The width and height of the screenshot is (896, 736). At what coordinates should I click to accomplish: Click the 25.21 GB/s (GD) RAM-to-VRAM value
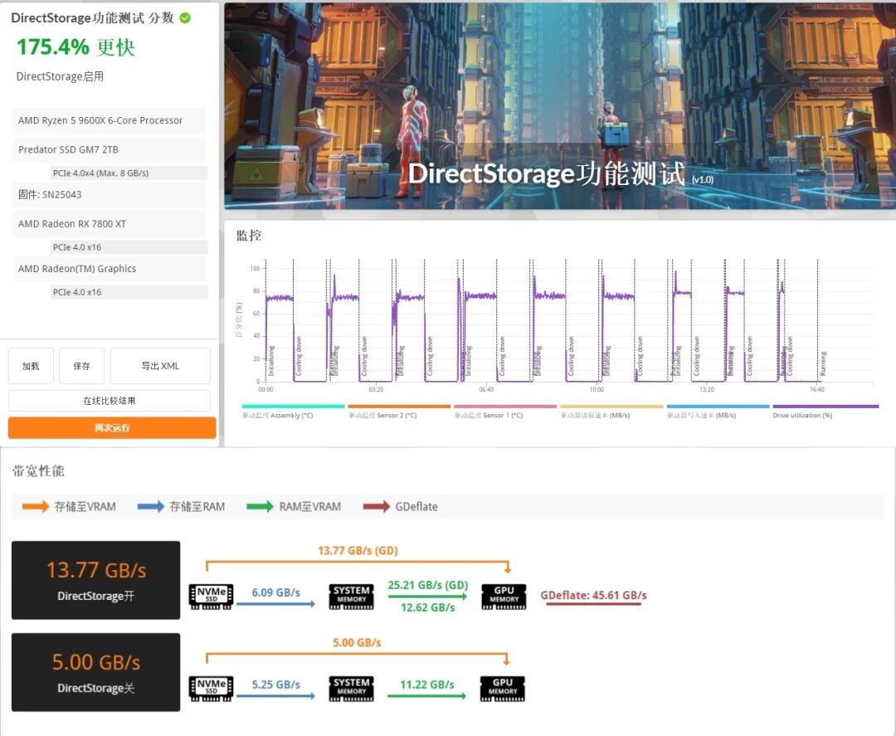tap(428, 585)
